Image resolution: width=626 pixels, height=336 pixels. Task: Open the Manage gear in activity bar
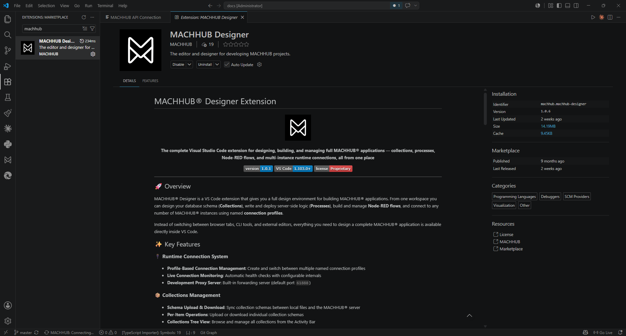pos(8,321)
